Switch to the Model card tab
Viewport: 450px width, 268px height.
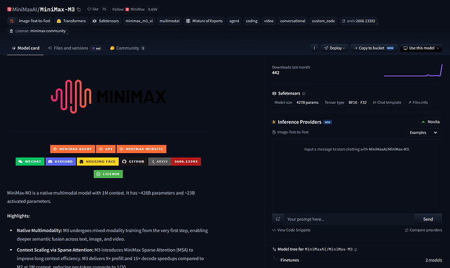[25, 48]
